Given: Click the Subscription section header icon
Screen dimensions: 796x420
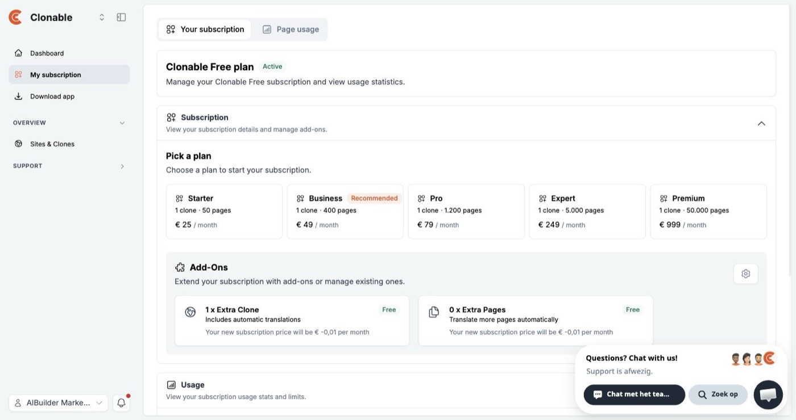Looking at the screenshot, I should coord(171,117).
